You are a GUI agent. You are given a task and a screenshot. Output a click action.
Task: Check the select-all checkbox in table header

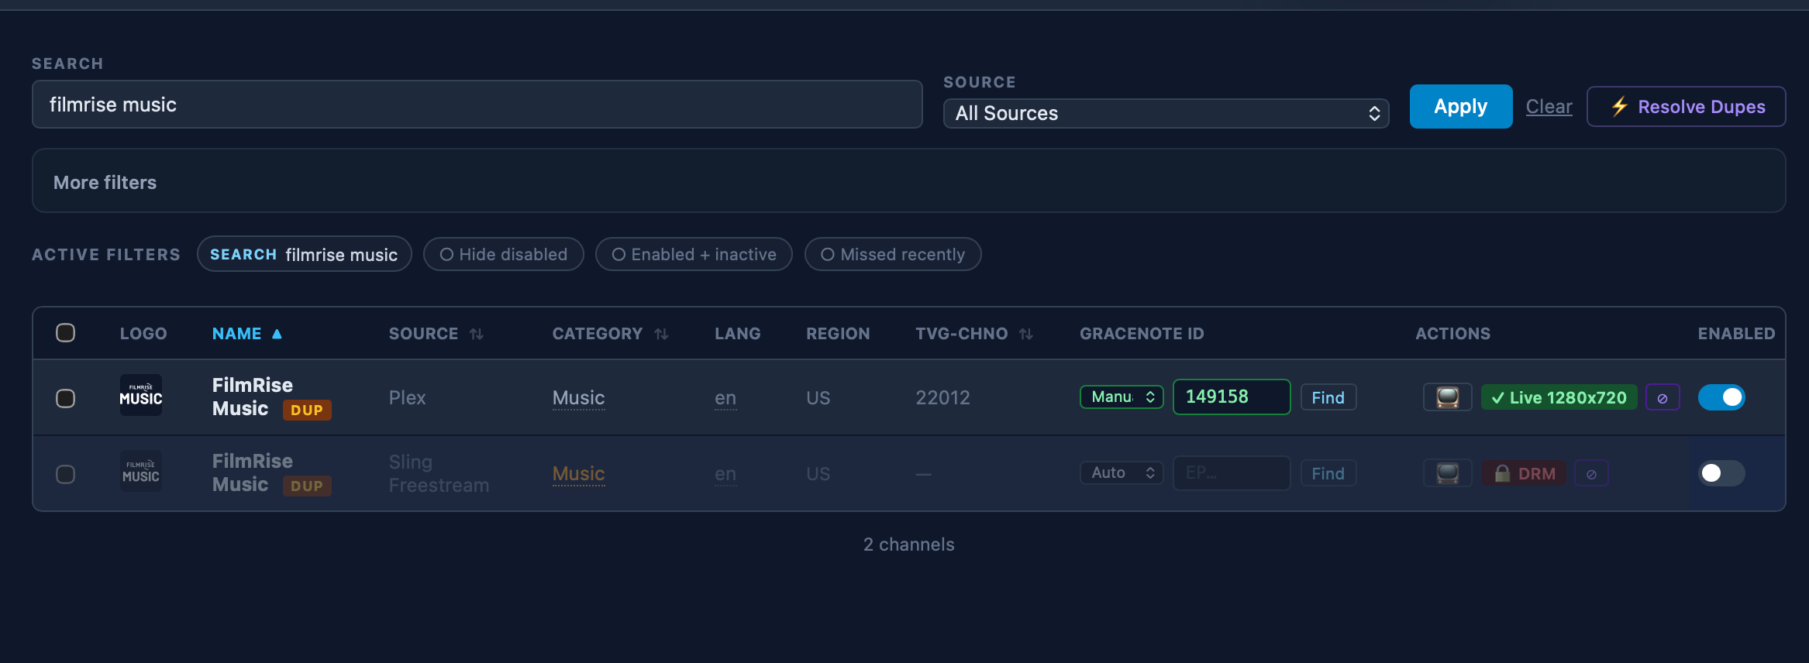[66, 333]
